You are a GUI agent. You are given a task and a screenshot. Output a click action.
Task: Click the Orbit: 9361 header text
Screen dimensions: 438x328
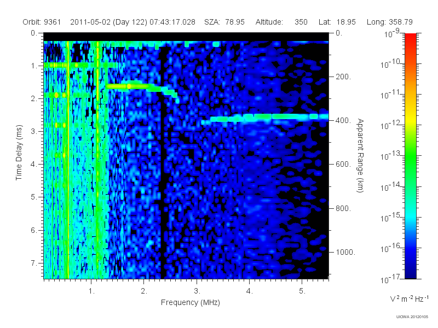click(x=42, y=22)
